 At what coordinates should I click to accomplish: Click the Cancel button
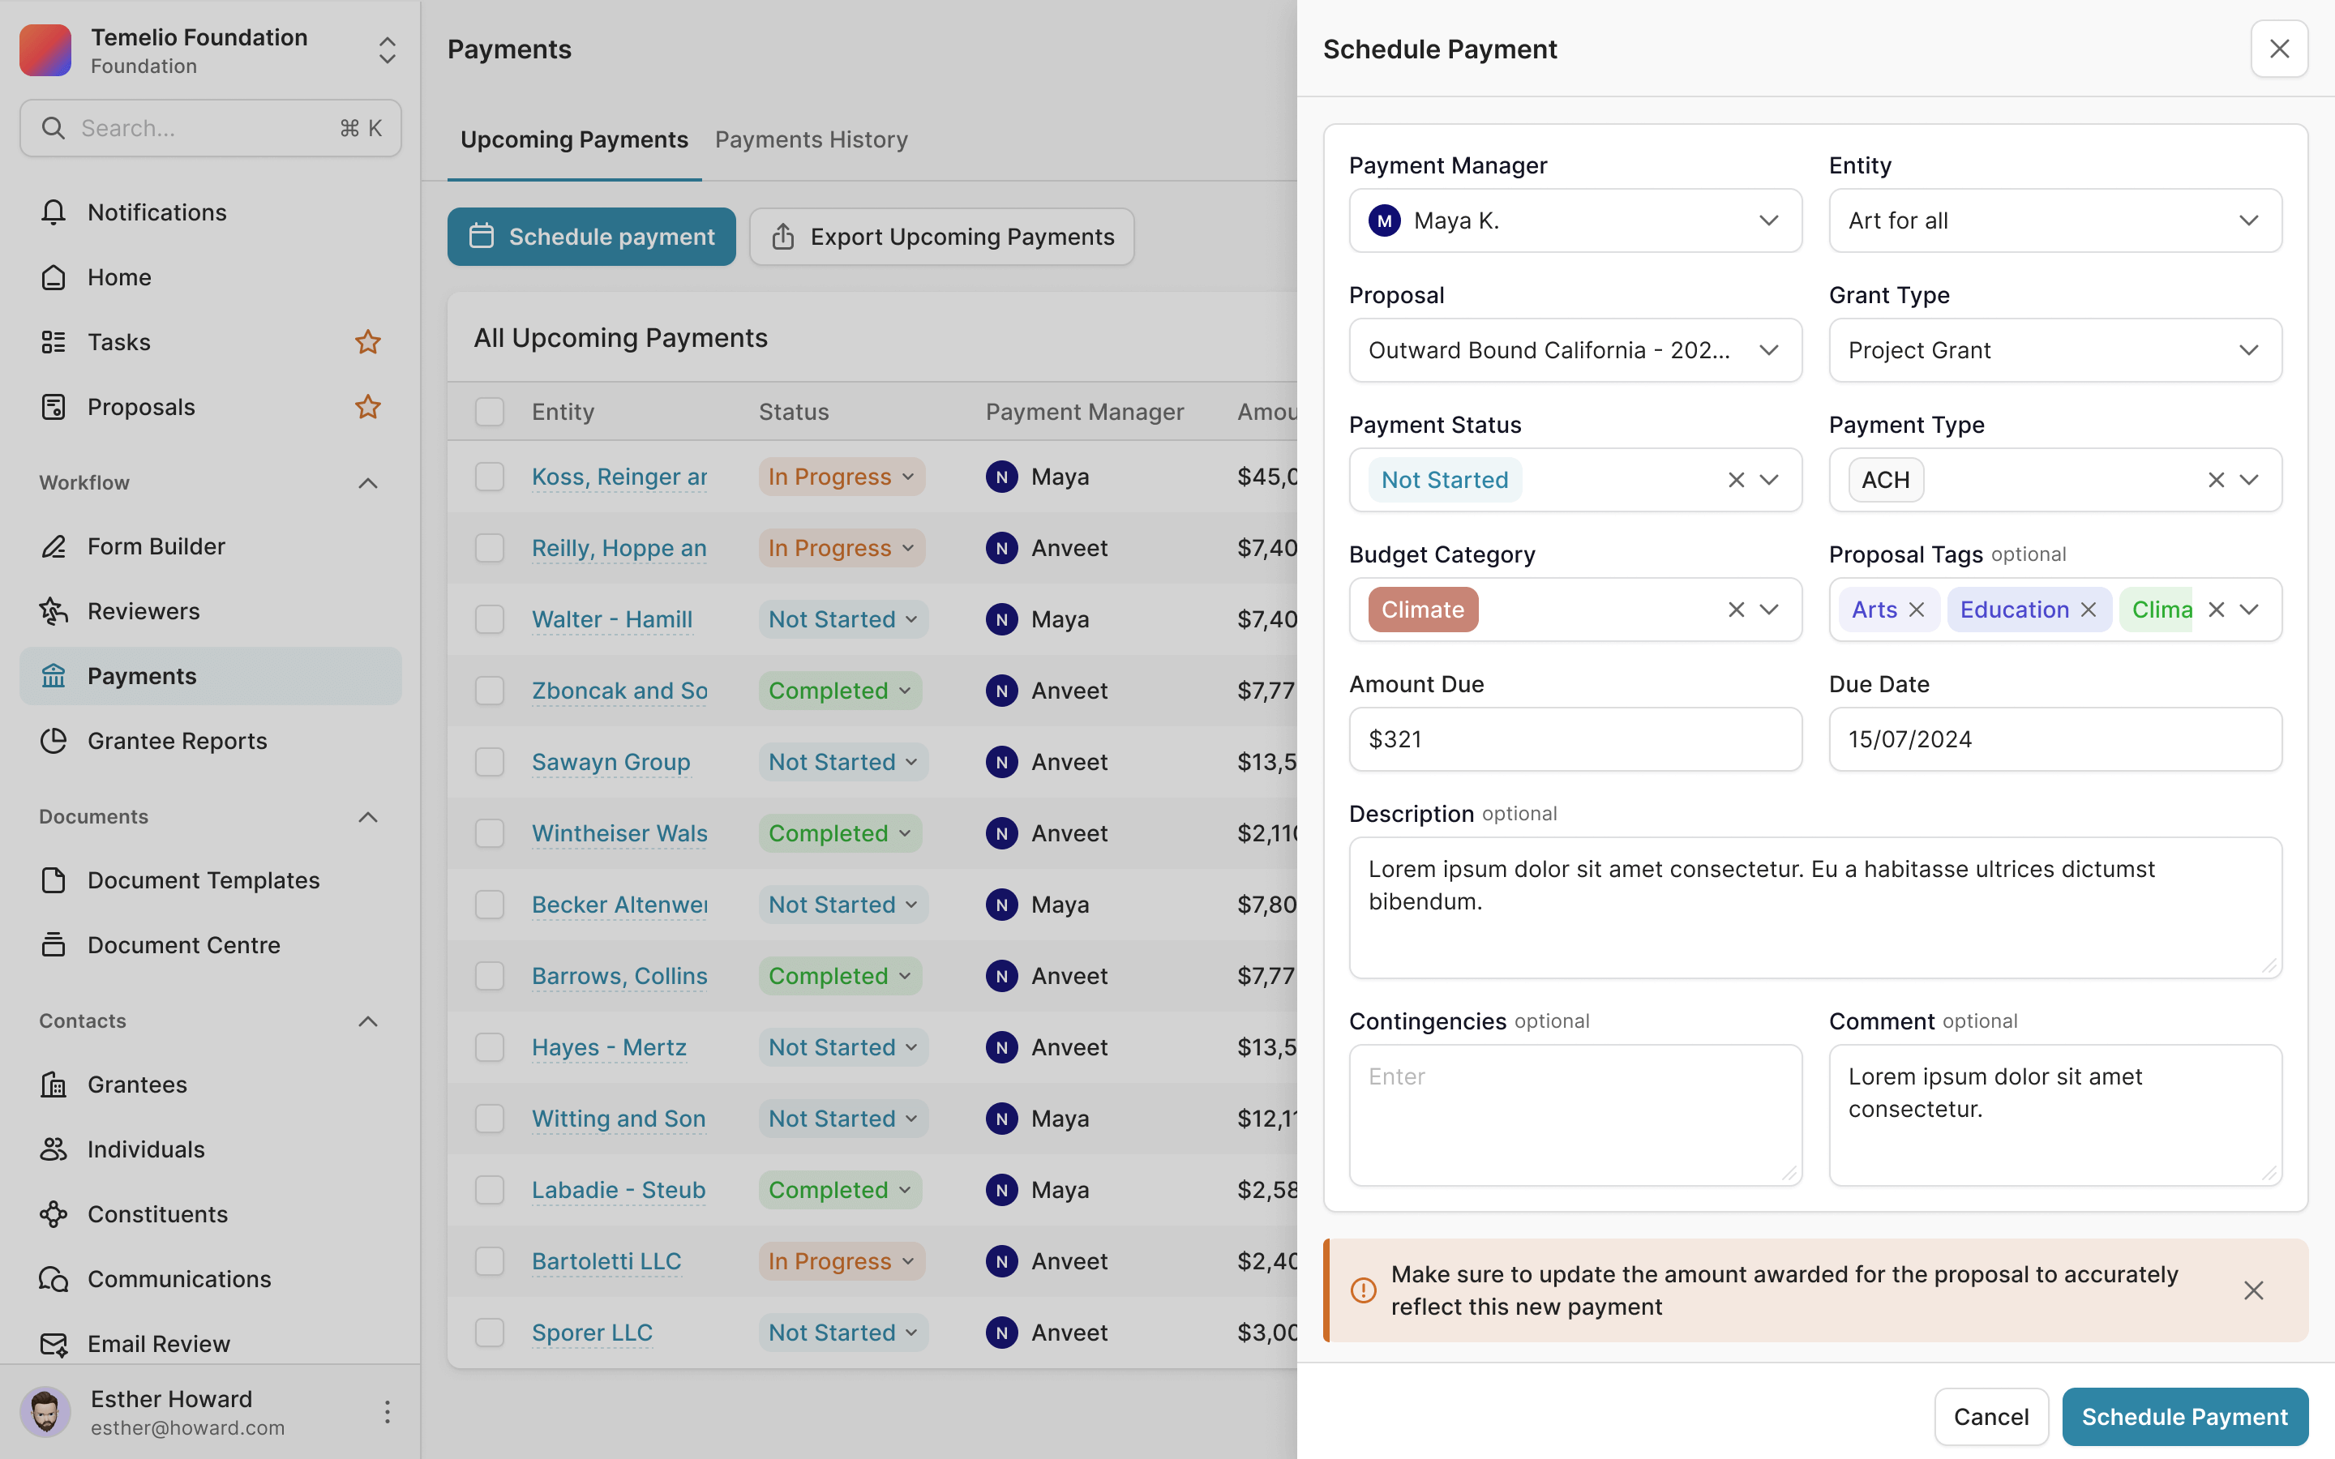click(1990, 1417)
